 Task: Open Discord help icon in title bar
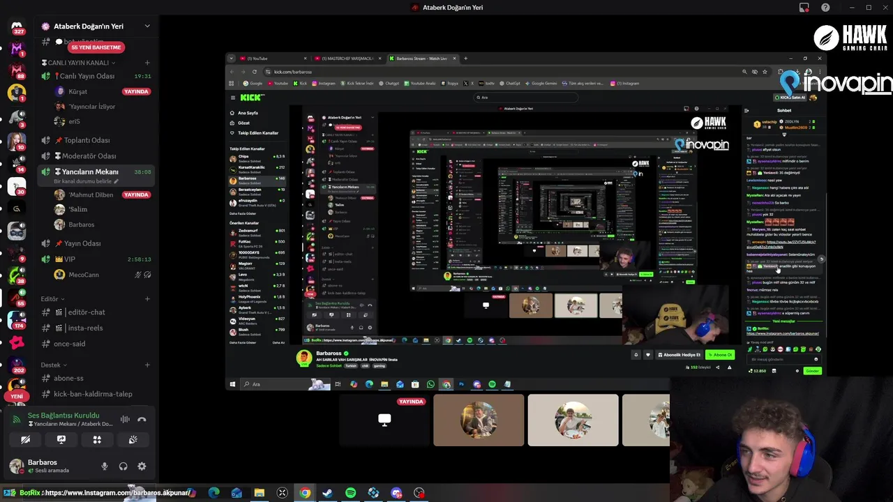(x=825, y=8)
